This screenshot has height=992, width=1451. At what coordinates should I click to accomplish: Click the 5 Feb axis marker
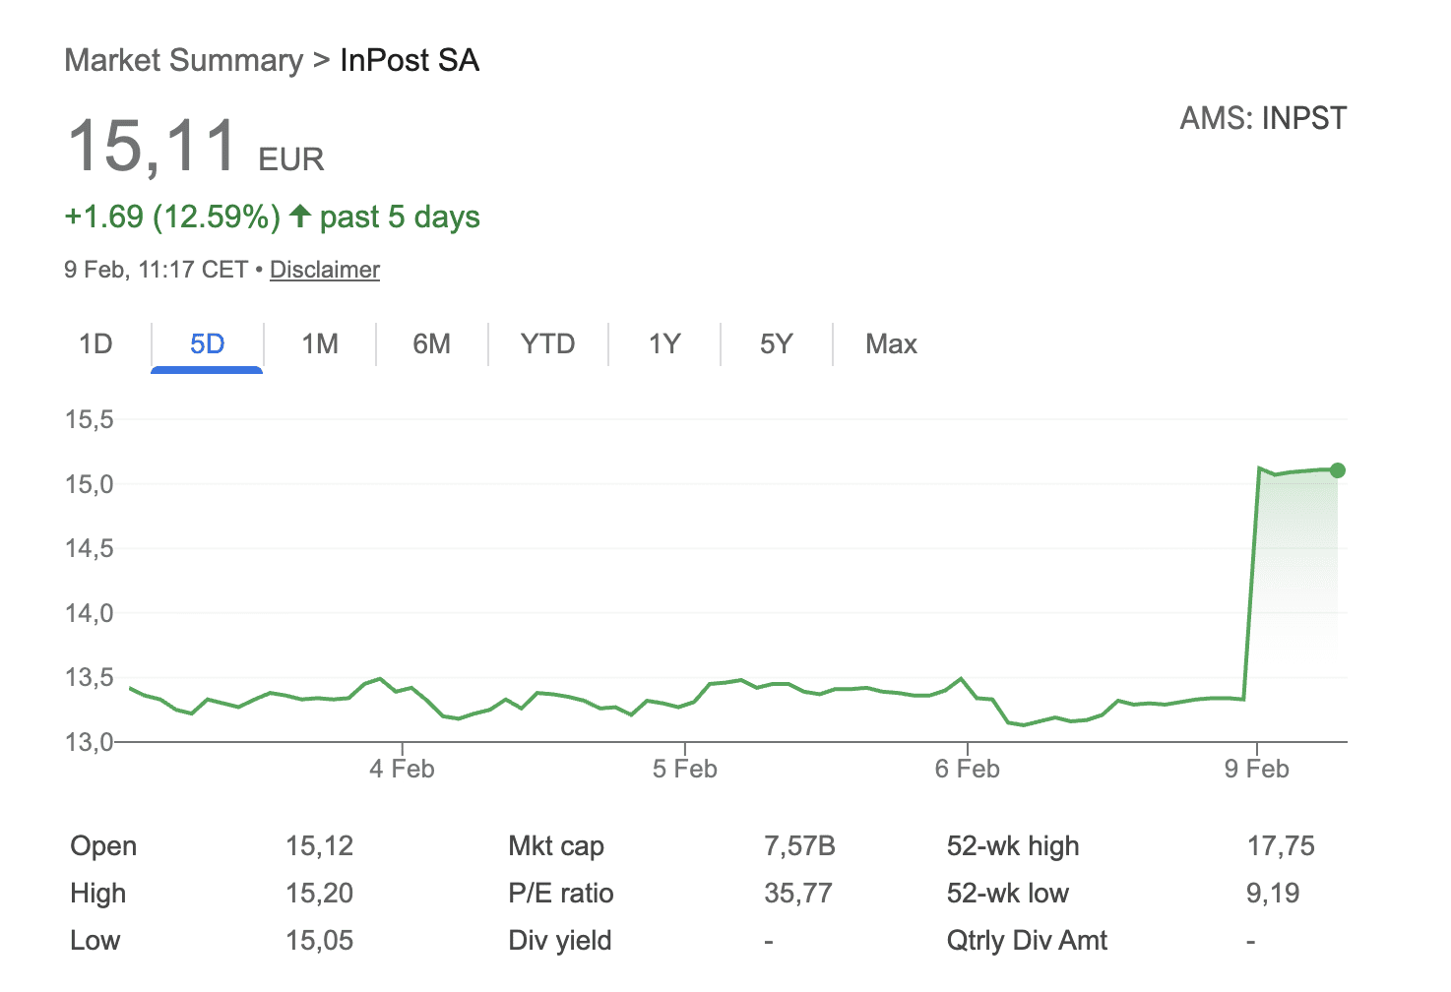(x=684, y=769)
